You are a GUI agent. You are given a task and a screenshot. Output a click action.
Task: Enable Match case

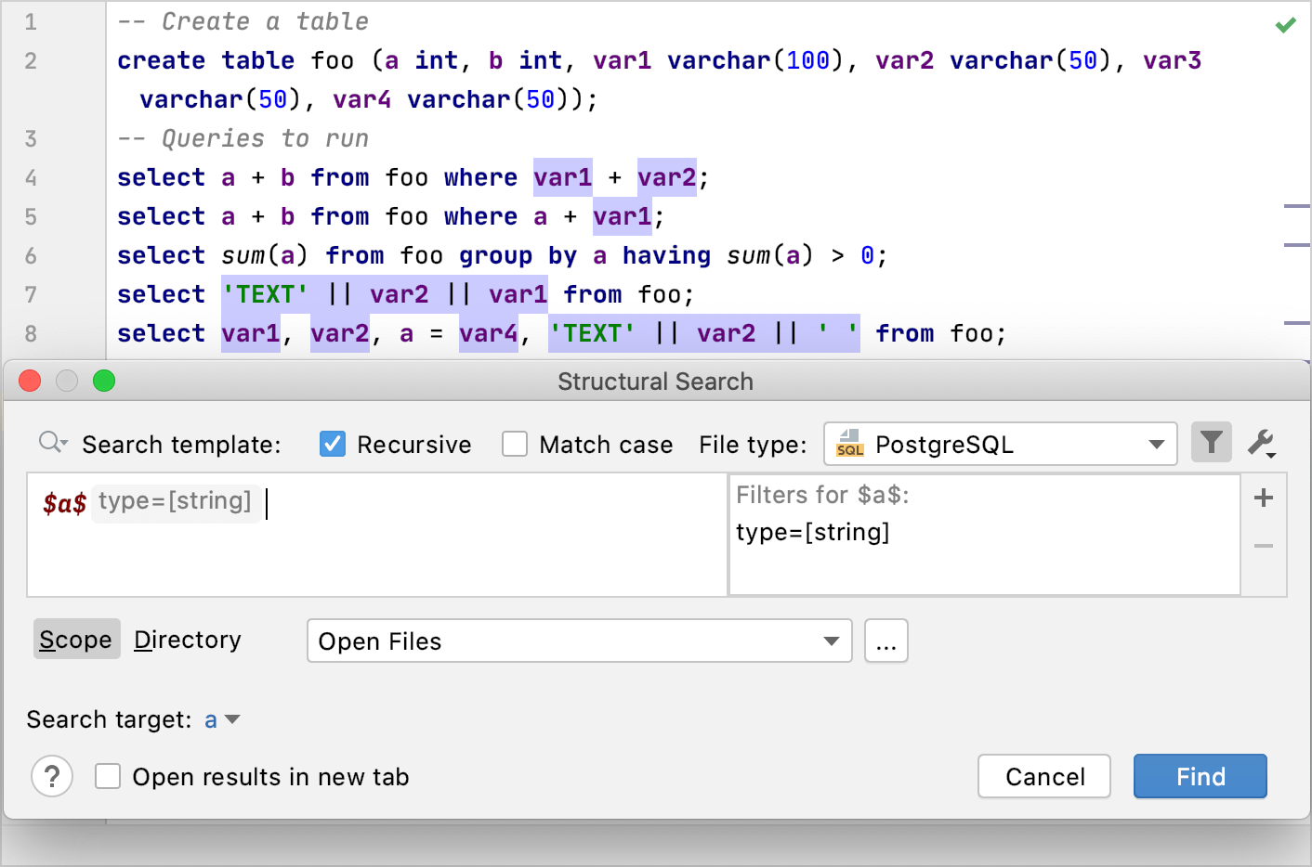coord(515,444)
